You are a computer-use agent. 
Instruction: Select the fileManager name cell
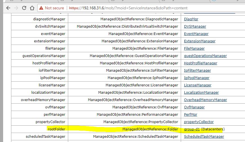(40, 49)
